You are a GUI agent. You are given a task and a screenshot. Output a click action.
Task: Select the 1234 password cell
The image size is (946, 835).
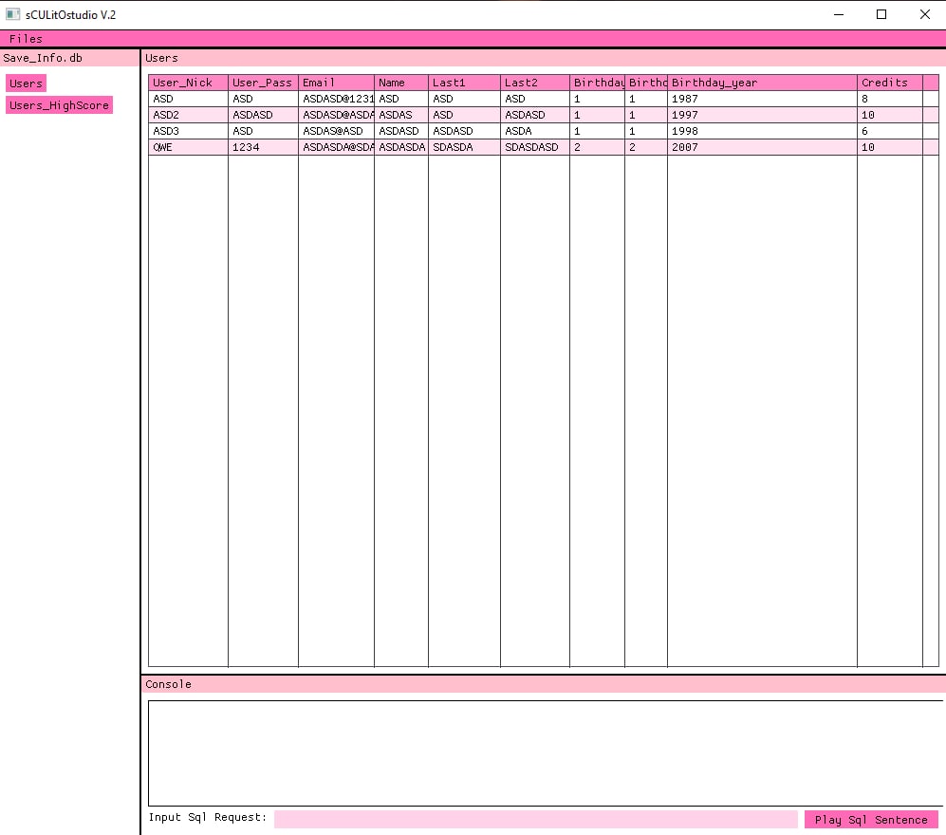pos(263,147)
